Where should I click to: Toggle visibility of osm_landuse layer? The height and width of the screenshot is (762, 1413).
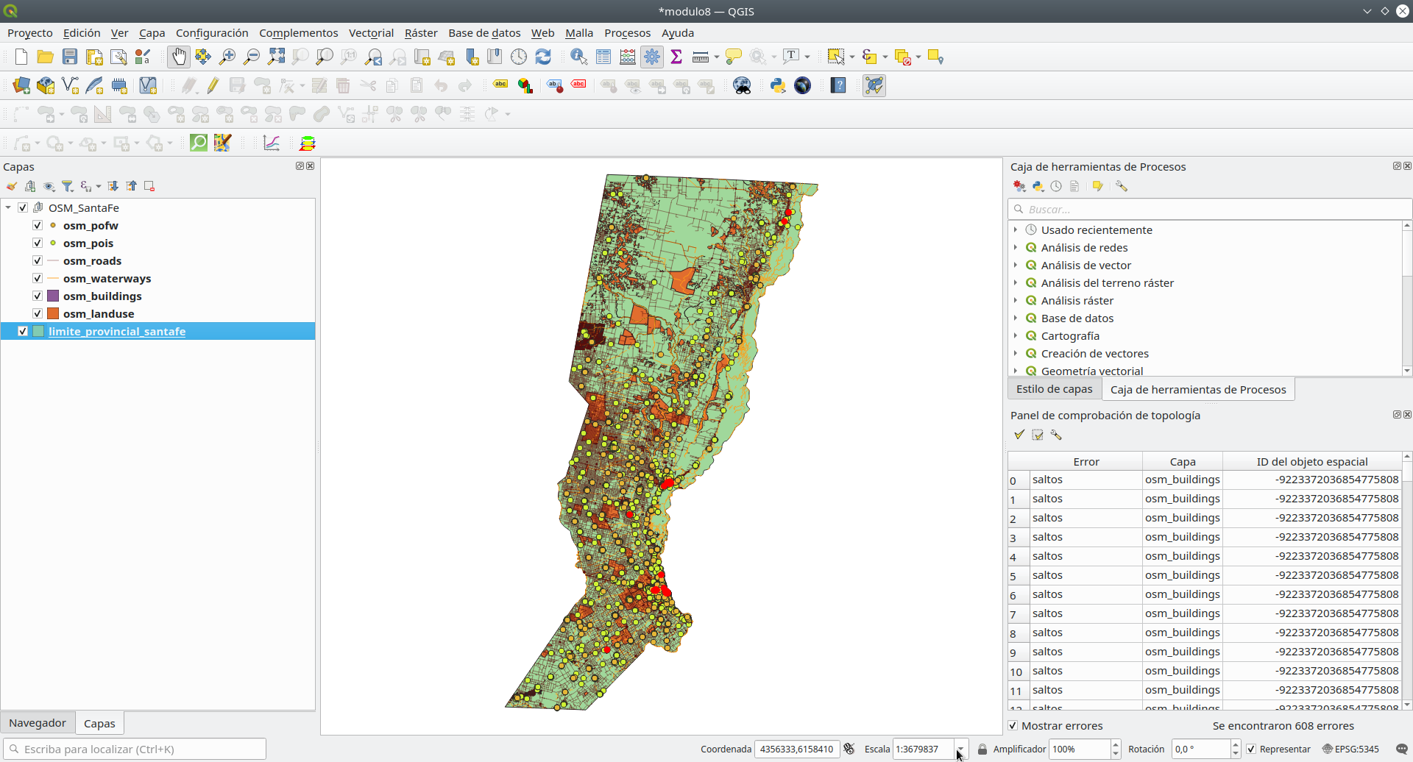point(38,313)
